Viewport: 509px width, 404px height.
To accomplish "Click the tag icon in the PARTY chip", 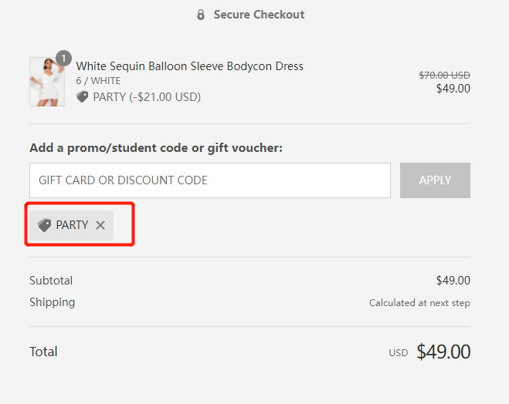I will click(45, 225).
